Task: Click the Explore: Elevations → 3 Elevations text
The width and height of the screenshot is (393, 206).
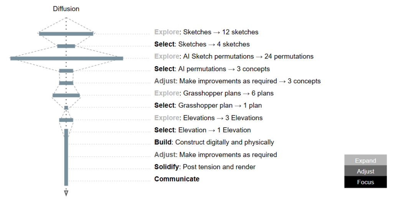Action: [x=208, y=118]
